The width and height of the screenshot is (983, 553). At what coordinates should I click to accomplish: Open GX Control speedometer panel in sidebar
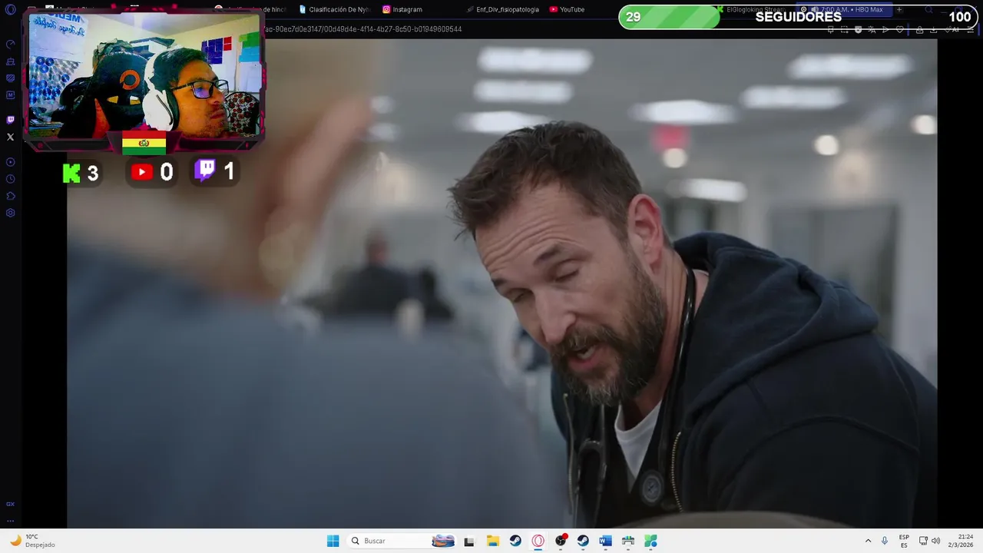coord(10,45)
